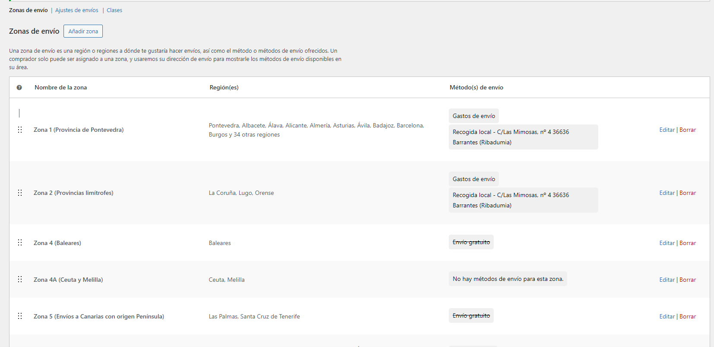Image resolution: width=714 pixels, height=347 pixels.
Task: Grab the drag handle for Zona 2
Action: click(x=20, y=193)
